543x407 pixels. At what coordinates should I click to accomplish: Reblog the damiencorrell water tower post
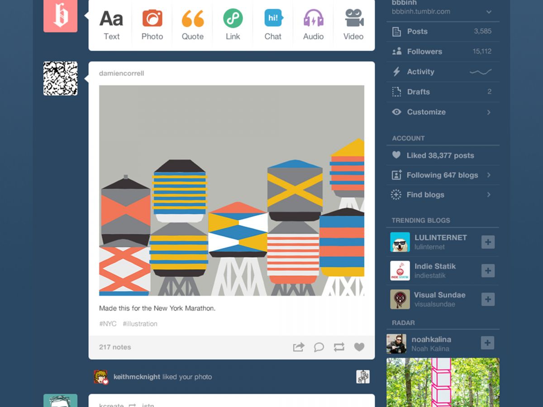(339, 347)
